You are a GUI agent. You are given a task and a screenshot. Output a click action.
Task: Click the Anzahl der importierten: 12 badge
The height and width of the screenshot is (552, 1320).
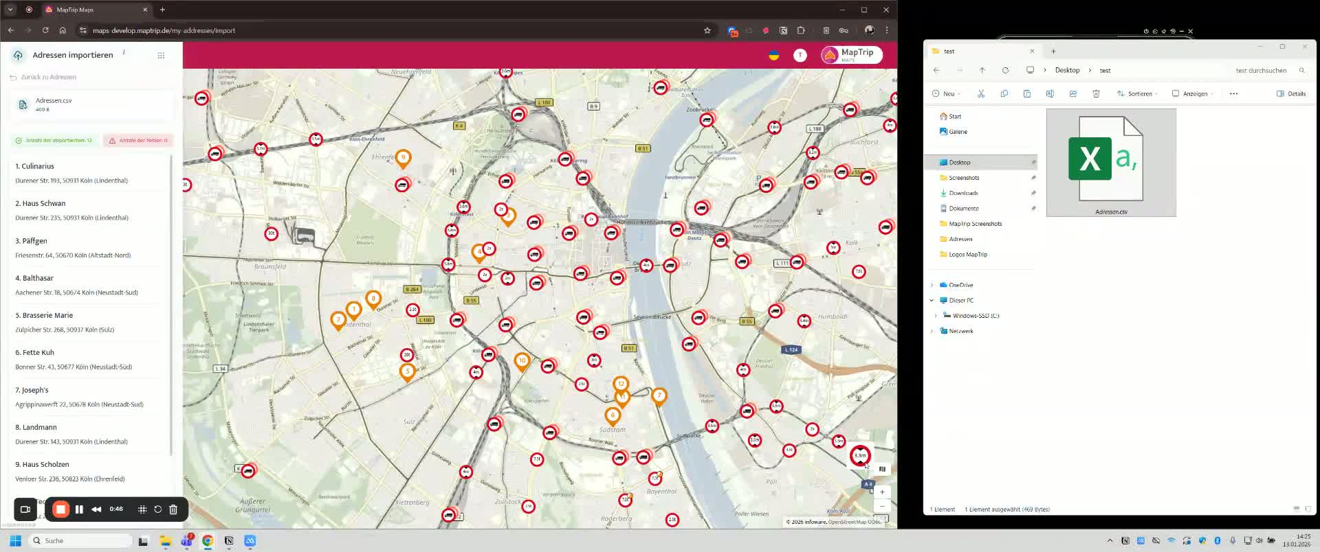point(54,141)
